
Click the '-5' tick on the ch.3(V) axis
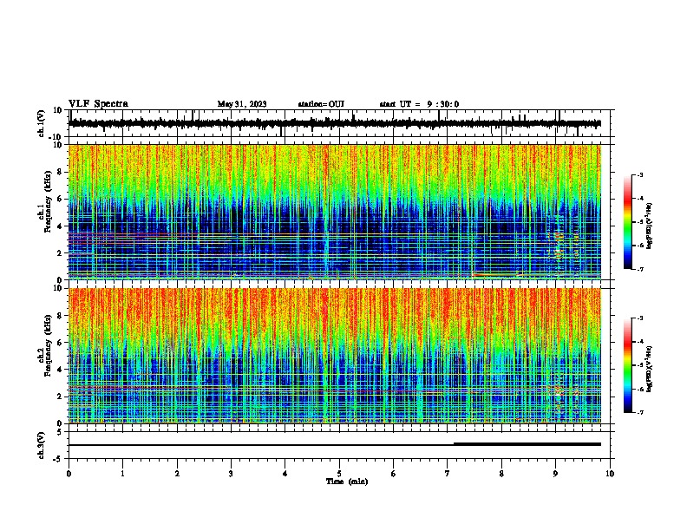coord(58,459)
